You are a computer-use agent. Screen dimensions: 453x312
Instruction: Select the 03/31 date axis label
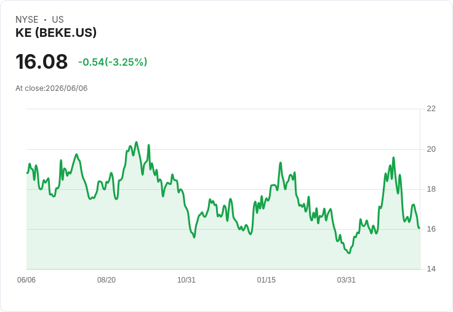346,279
